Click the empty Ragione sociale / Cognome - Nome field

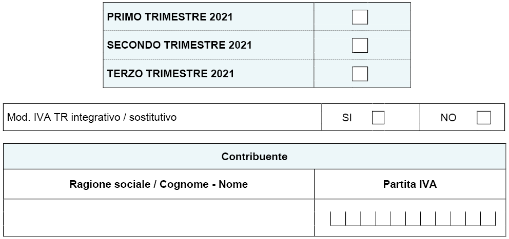tap(159, 218)
